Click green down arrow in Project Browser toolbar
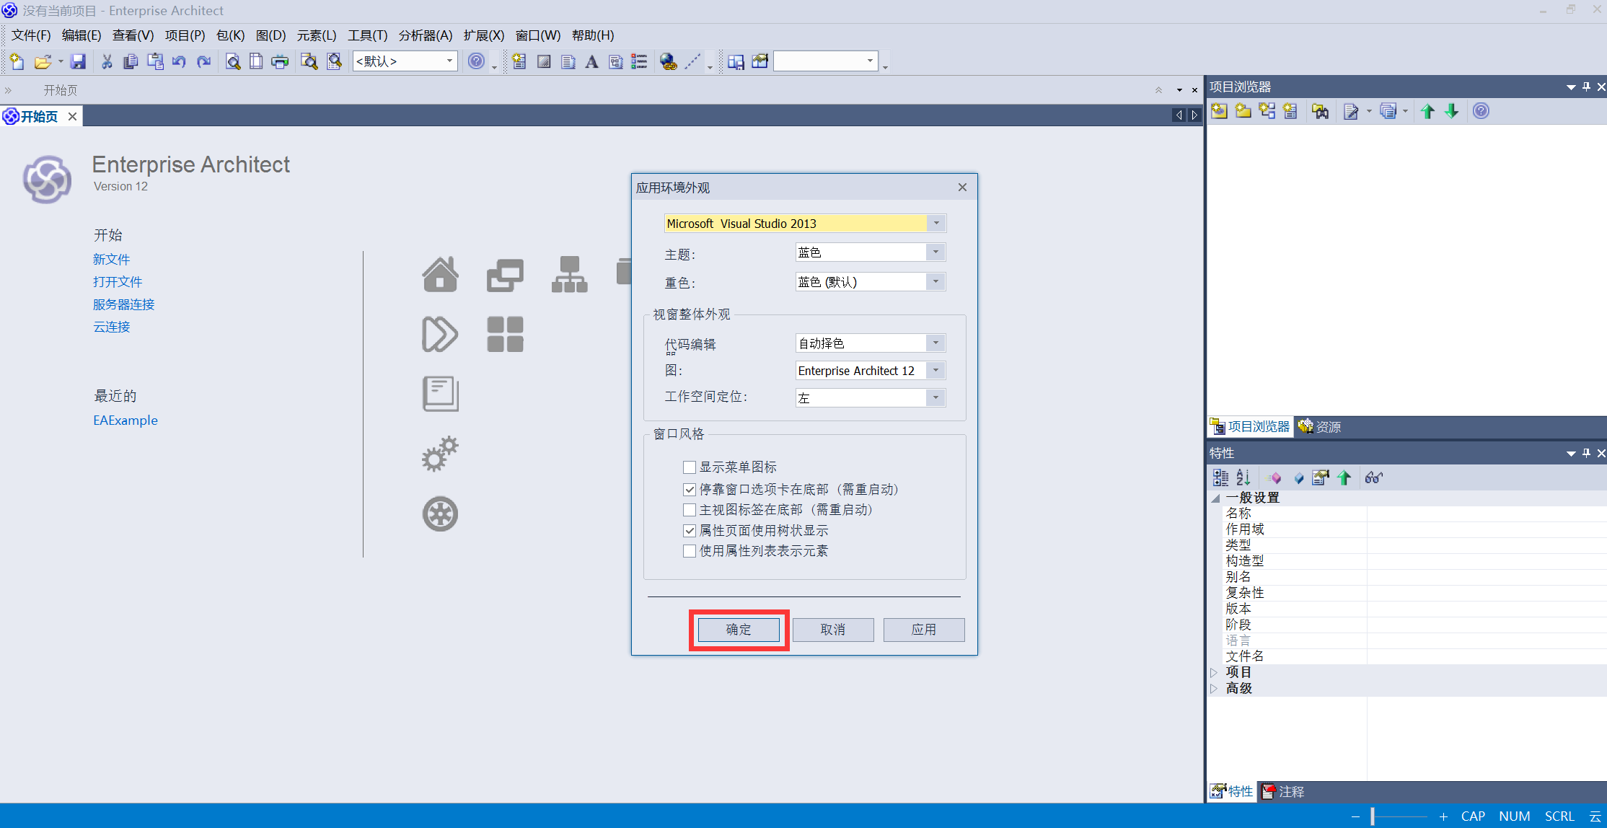 click(x=1452, y=111)
